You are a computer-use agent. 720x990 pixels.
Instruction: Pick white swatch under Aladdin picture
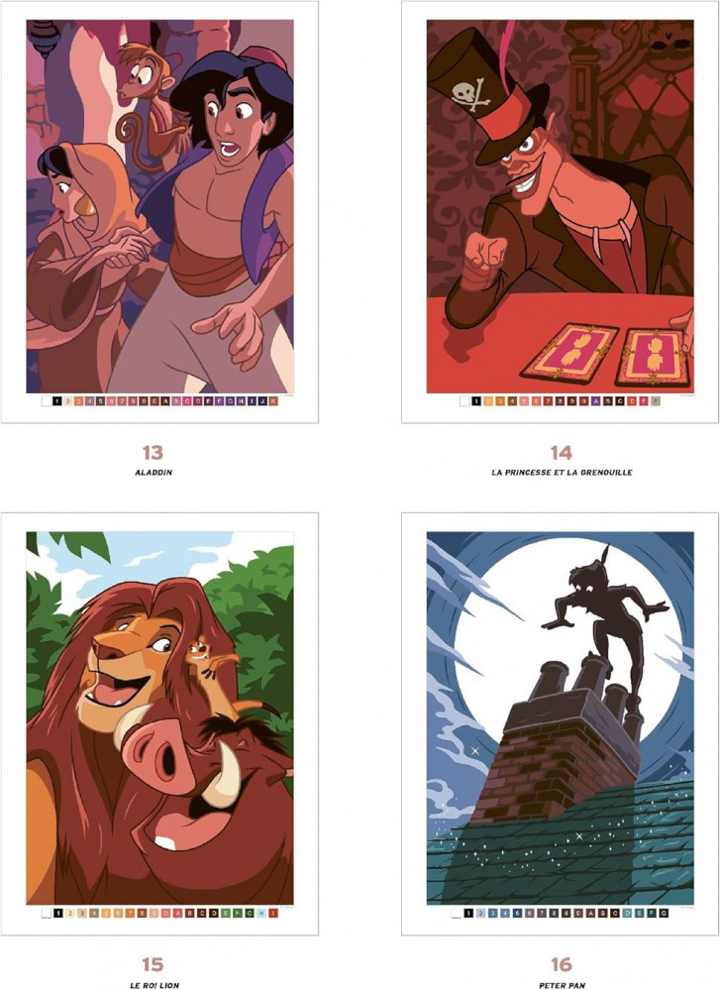point(47,401)
